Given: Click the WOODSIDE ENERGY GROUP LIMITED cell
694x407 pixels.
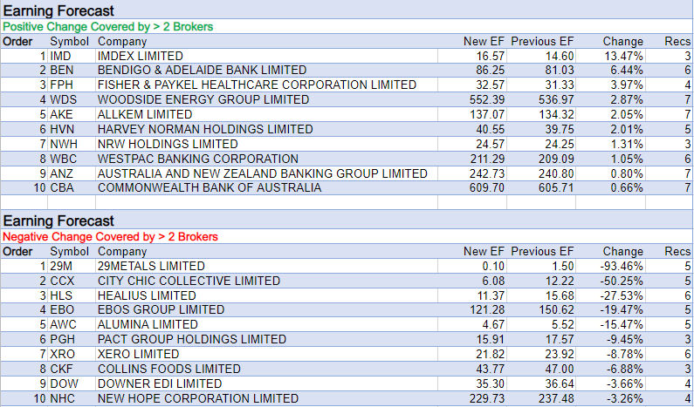Looking at the screenshot, I should point(203,99).
